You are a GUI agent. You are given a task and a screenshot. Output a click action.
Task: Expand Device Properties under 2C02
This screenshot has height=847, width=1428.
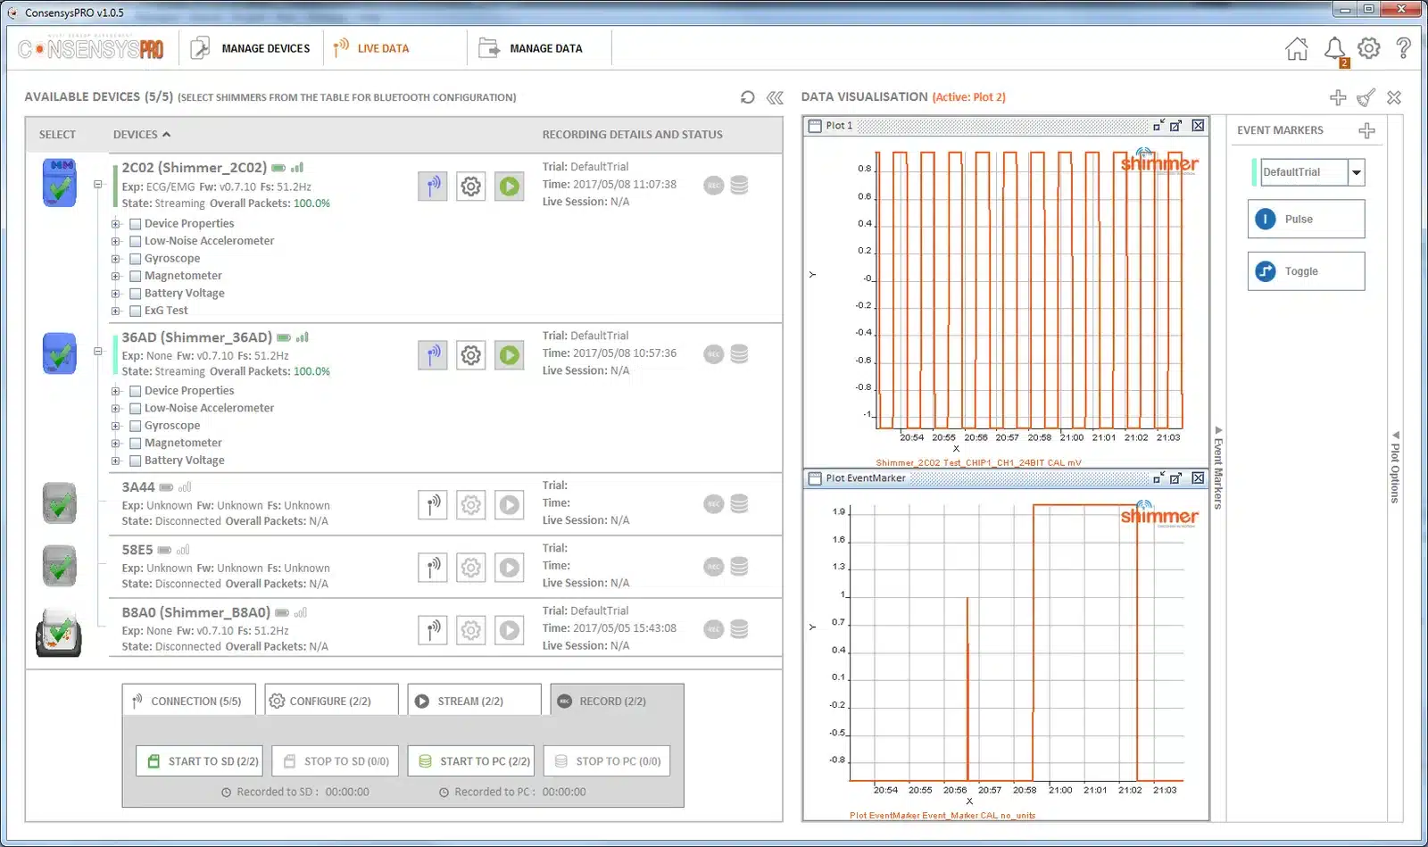coord(116,224)
